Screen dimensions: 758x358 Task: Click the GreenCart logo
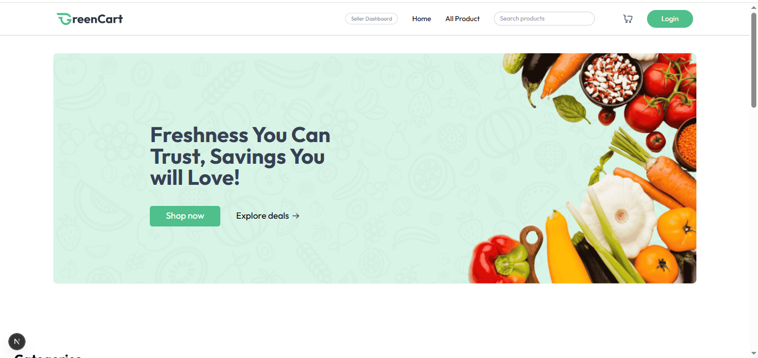(89, 19)
